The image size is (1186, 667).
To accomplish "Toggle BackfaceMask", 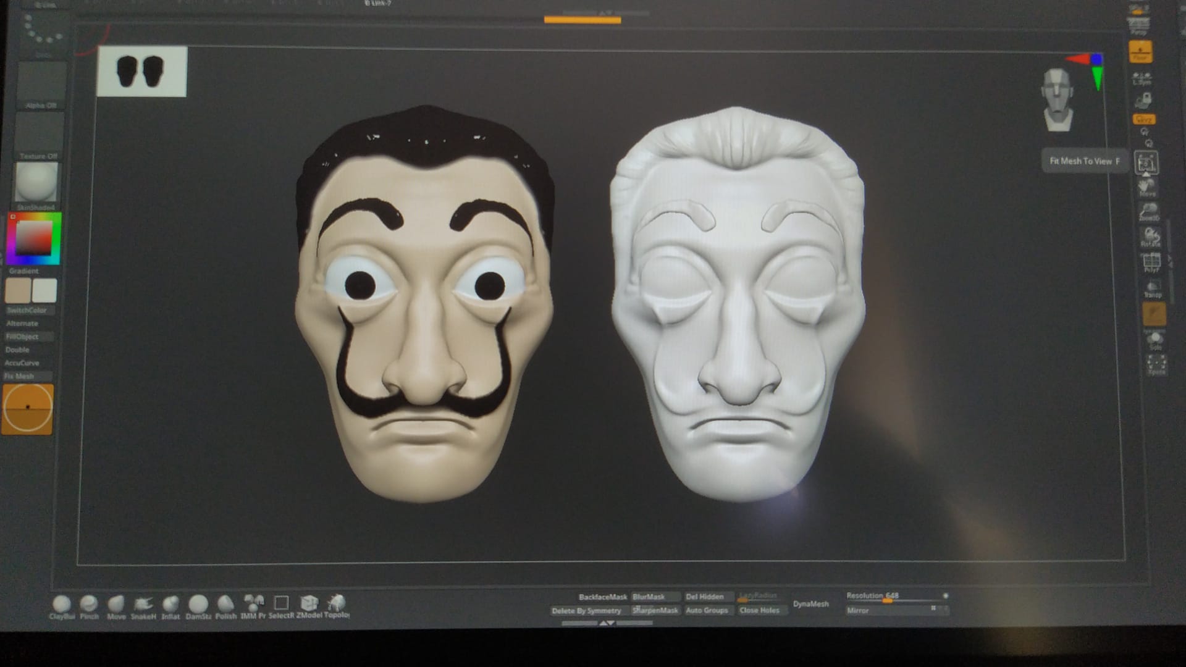I will [603, 597].
